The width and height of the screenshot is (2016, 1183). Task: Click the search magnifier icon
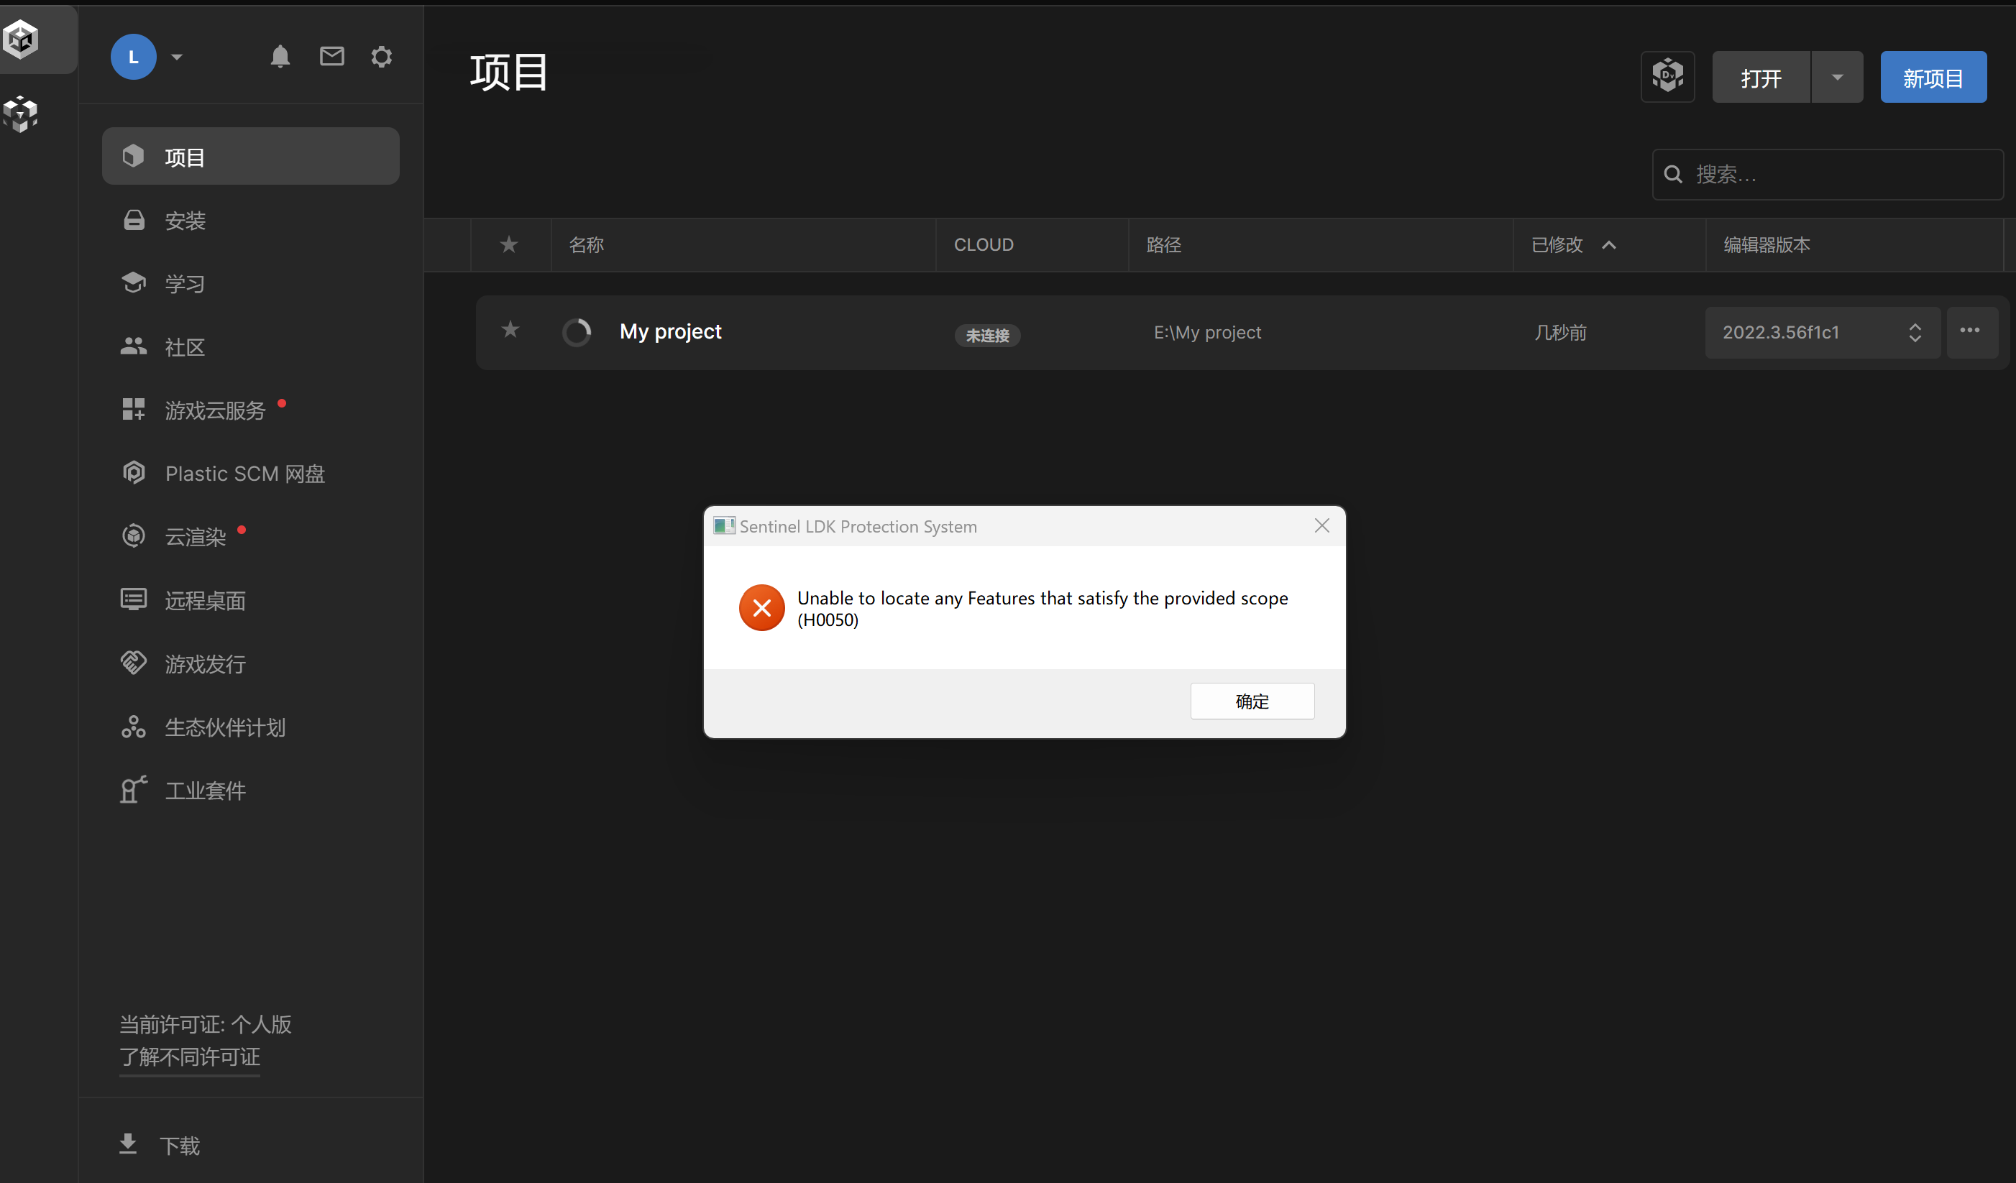(x=1673, y=175)
